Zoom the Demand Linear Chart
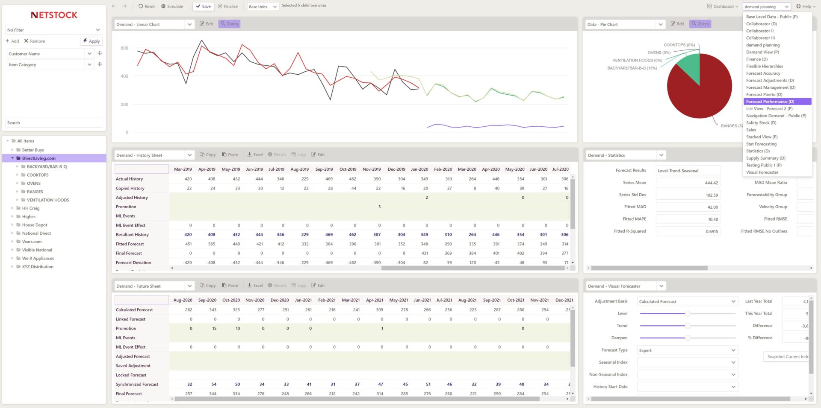 (229, 24)
